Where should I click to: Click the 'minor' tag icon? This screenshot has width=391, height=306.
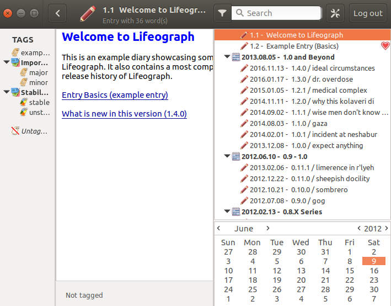coord(24,82)
